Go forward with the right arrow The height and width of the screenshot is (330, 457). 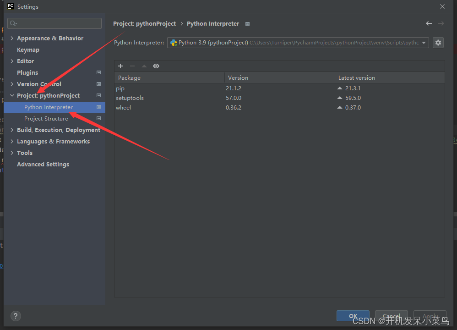click(x=441, y=23)
